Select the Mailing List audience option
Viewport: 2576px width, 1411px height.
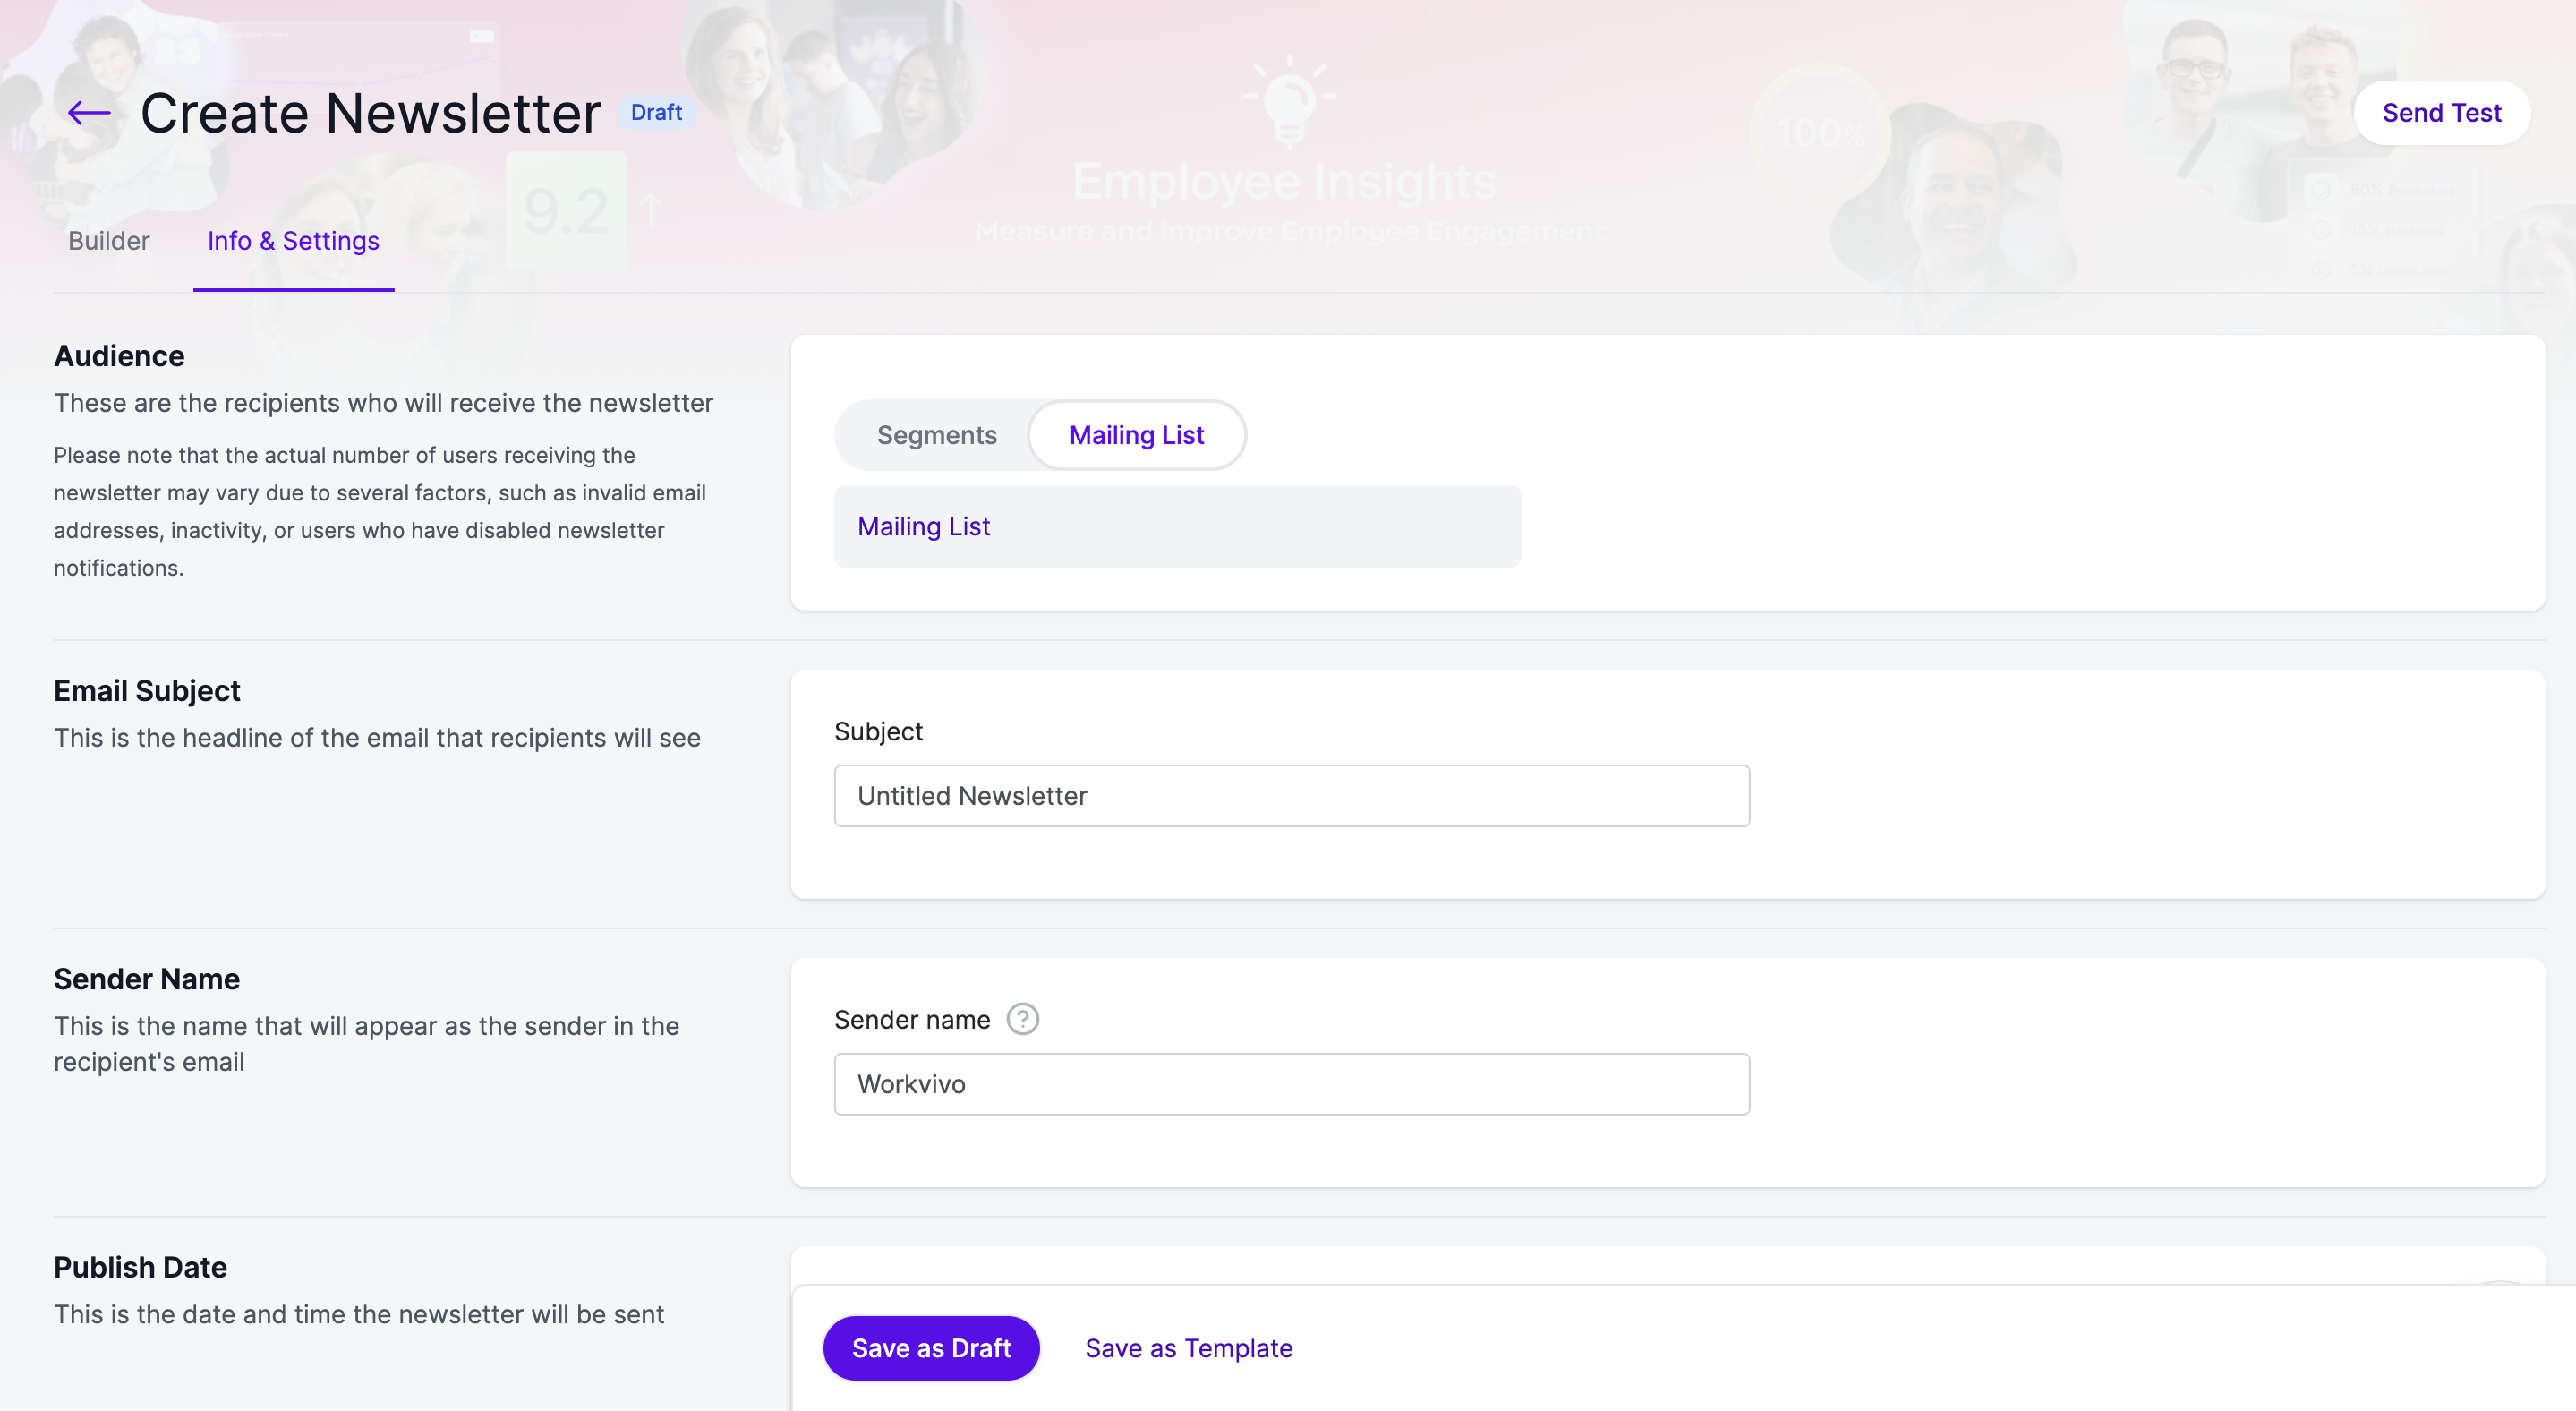[1137, 435]
